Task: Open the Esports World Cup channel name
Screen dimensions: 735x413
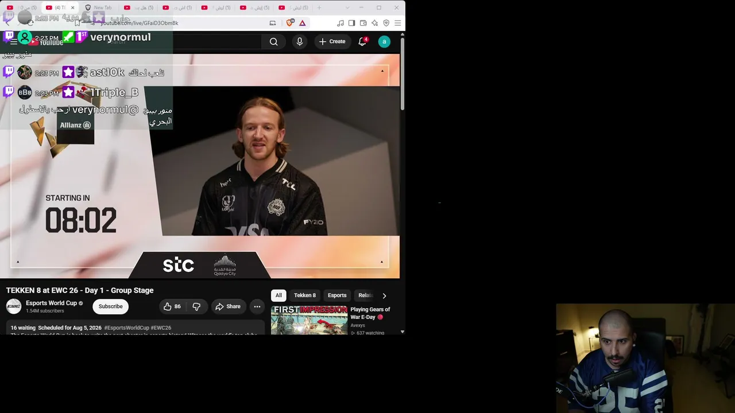Action: point(51,303)
